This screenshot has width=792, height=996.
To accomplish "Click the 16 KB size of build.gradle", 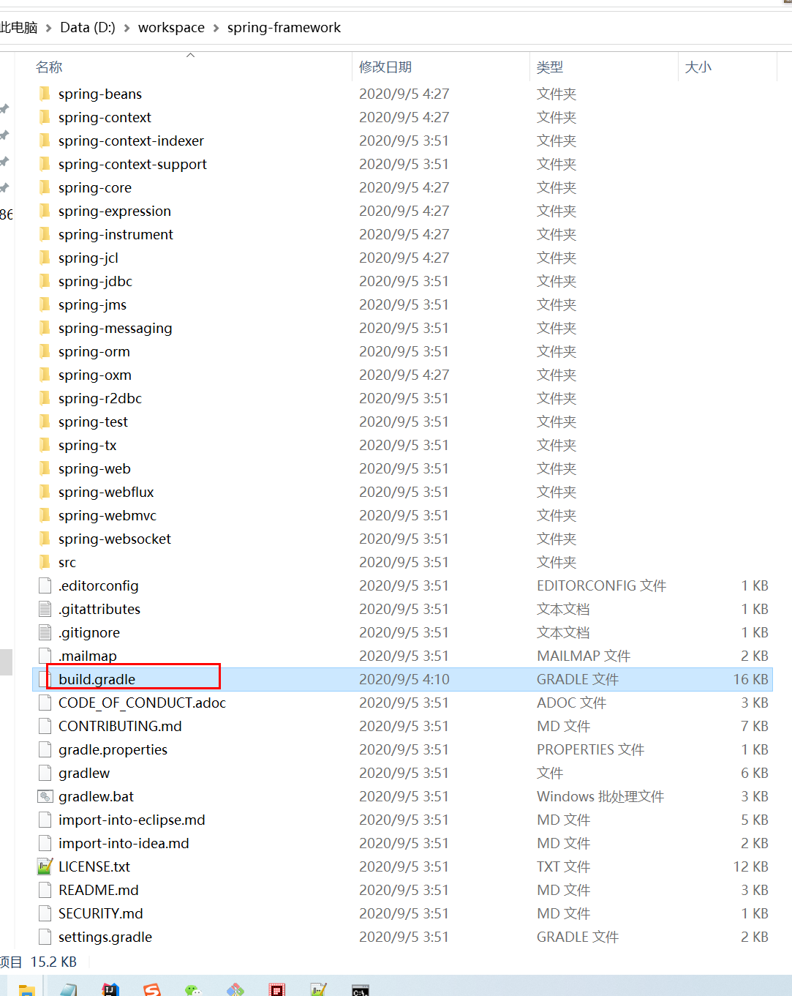I will point(751,679).
